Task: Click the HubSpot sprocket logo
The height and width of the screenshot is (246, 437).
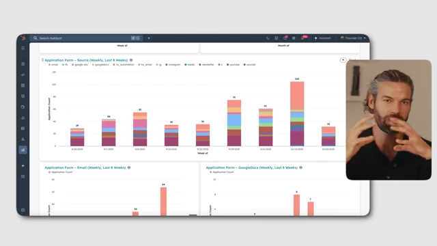Action: point(23,38)
